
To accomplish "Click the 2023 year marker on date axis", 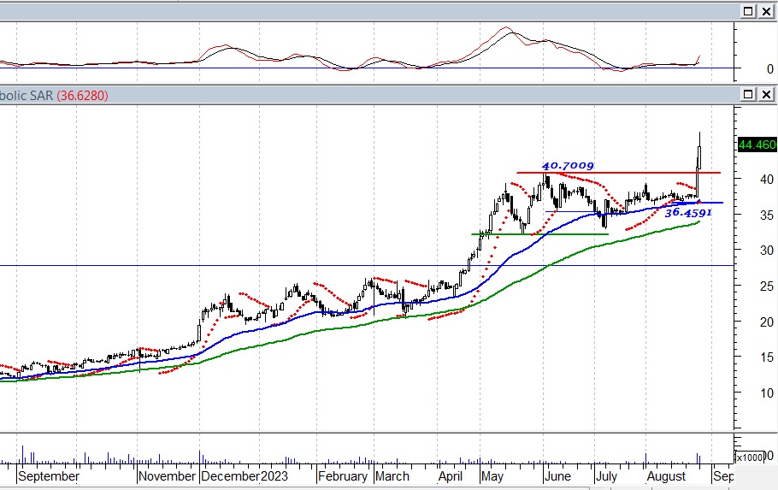I will 277,476.
